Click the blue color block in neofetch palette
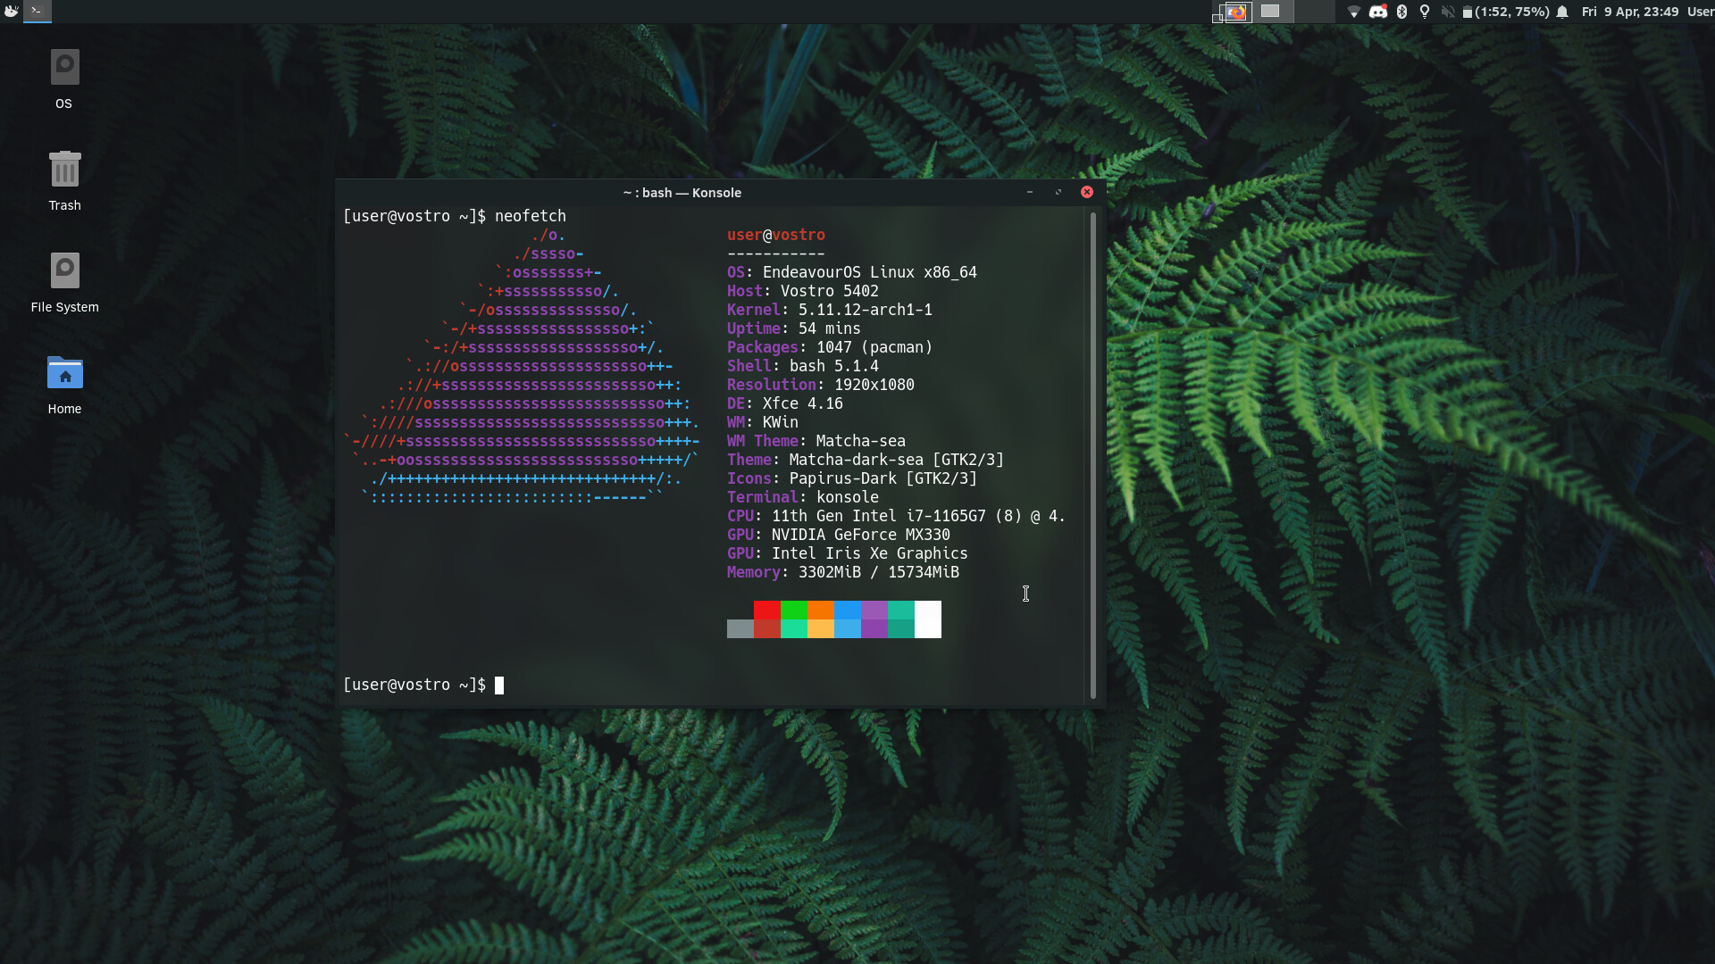The height and width of the screenshot is (964, 1715). click(x=847, y=610)
